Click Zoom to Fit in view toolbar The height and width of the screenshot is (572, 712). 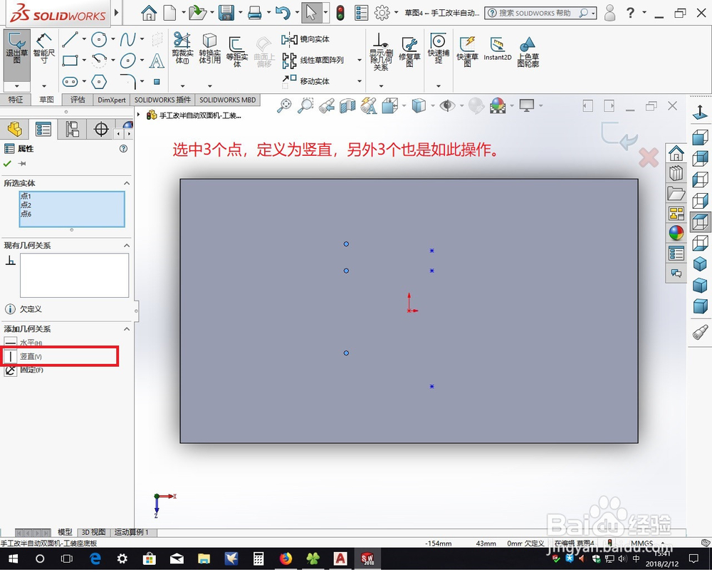284,106
